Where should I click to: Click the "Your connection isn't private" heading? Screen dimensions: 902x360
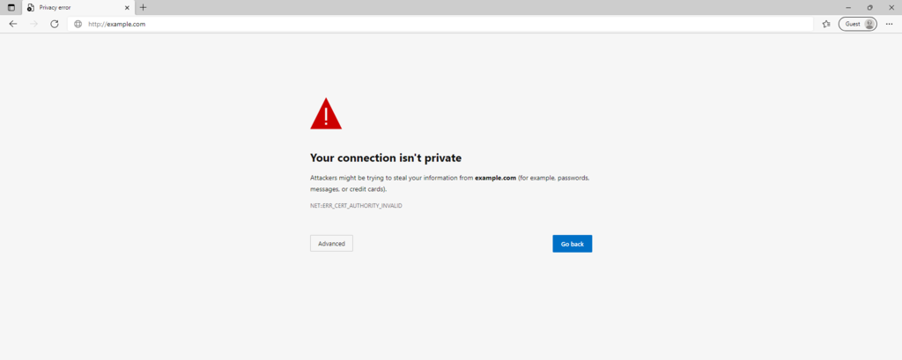click(386, 158)
